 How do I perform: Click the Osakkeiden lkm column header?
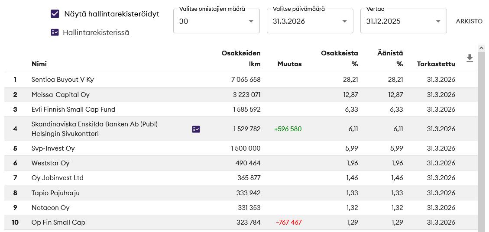[241, 58]
